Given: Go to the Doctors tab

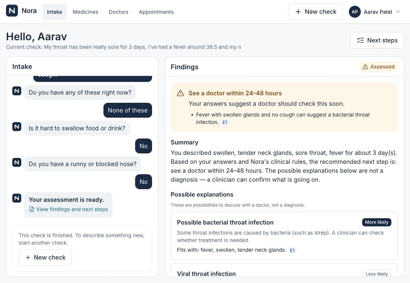Looking at the screenshot, I should 119,12.
